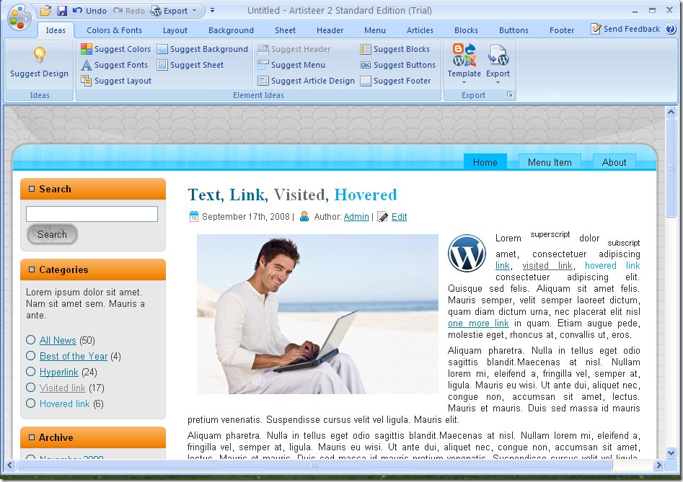Click the Artisteer application orb button
Screen dimensions: 683x482
click(19, 17)
